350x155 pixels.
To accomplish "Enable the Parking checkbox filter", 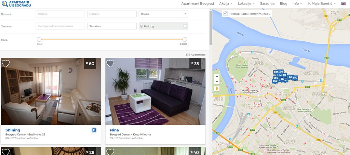I will pos(185,26).
